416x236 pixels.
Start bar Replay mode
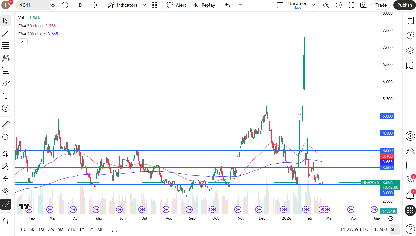point(204,5)
